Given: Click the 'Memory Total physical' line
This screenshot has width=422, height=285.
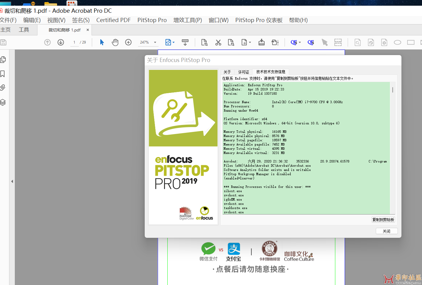Looking at the screenshot, I should (255, 132).
